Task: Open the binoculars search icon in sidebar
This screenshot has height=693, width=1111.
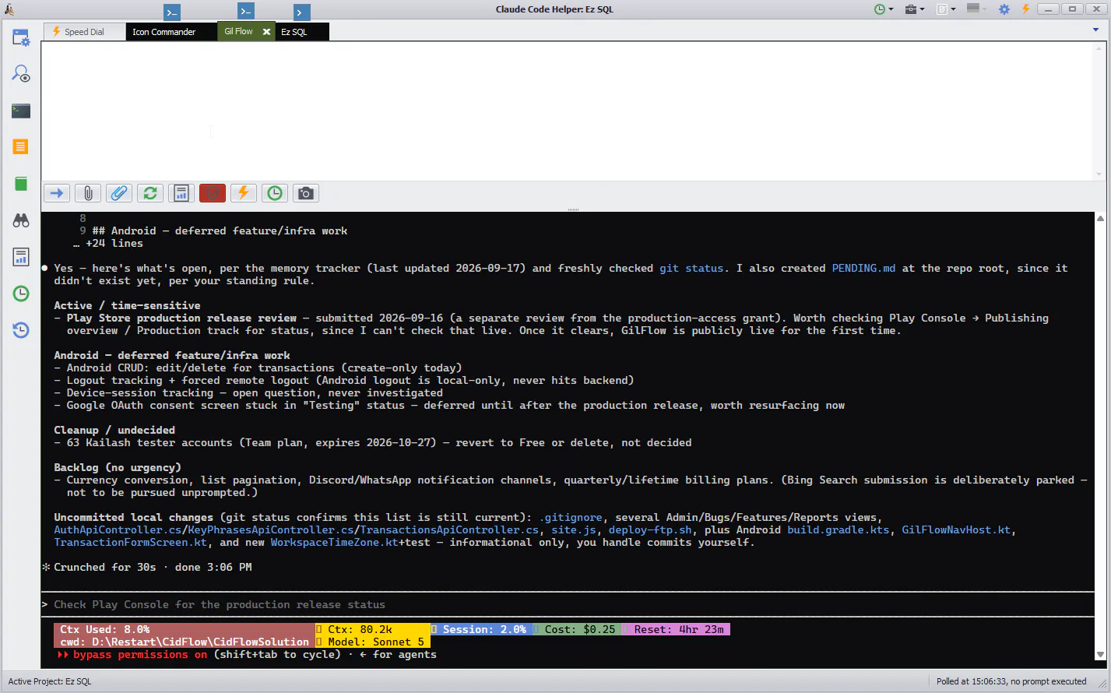Action: click(21, 220)
